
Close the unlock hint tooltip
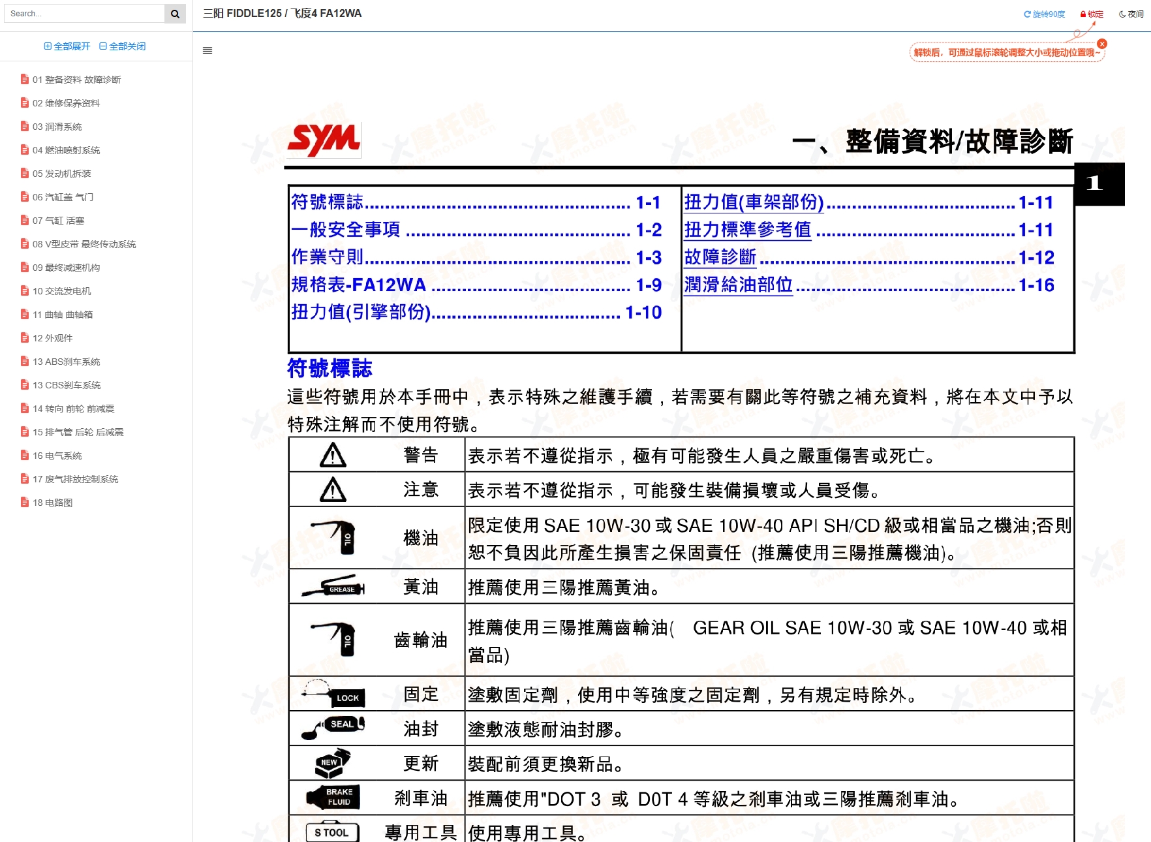[1102, 44]
